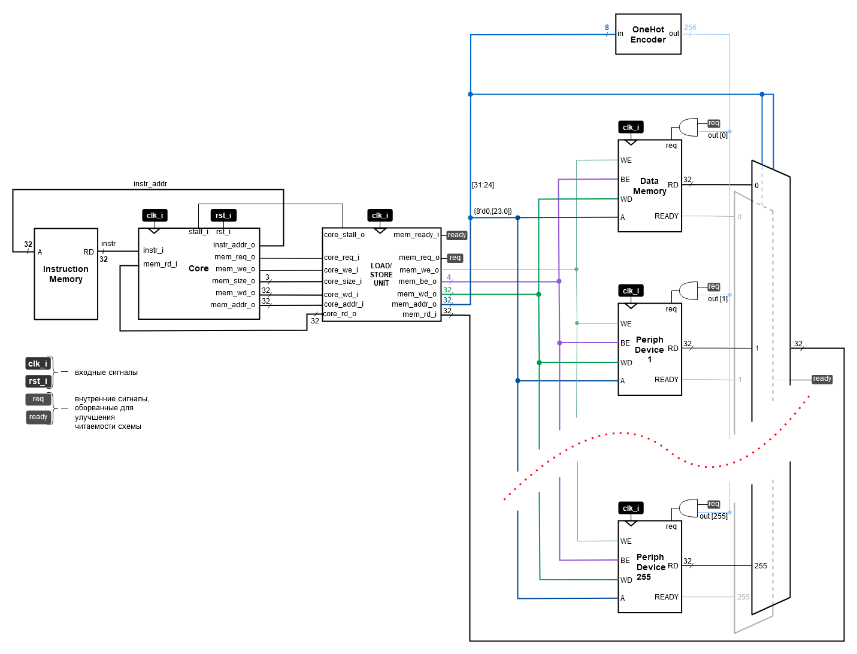Viewport: 857px width, 654px height.
Task: Click the mem_be_o port of LSU
Action: (417, 281)
